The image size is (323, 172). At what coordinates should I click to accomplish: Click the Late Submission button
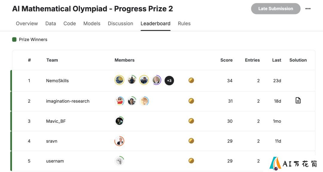(x=276, y=9)
